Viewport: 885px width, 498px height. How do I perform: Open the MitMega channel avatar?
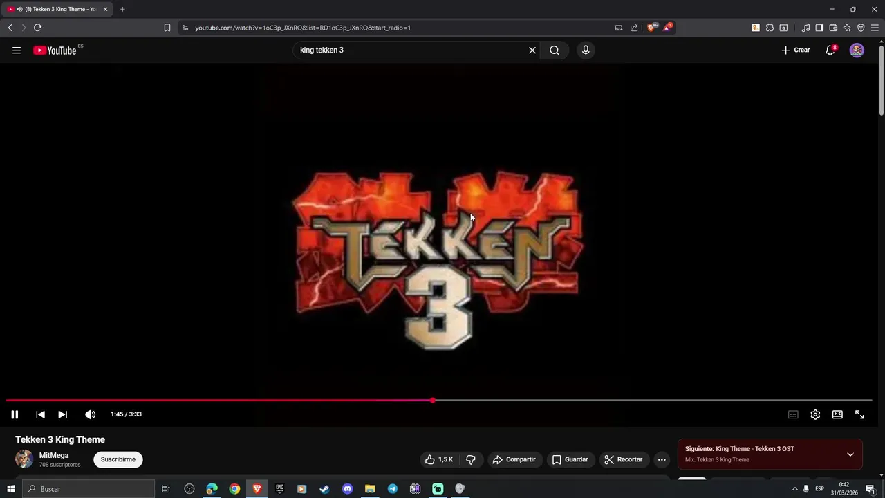24,459
